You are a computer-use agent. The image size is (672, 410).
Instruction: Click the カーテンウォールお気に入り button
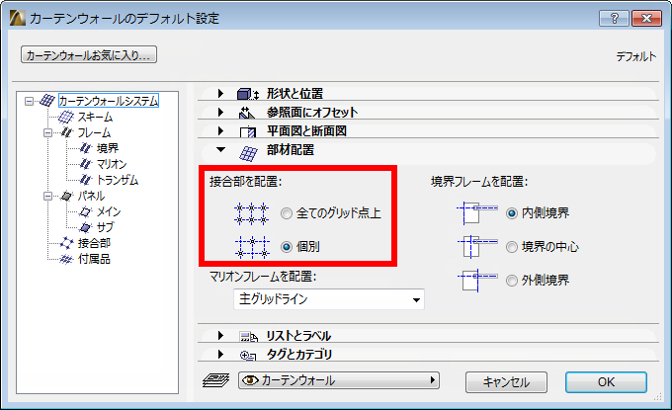(89, 55)
